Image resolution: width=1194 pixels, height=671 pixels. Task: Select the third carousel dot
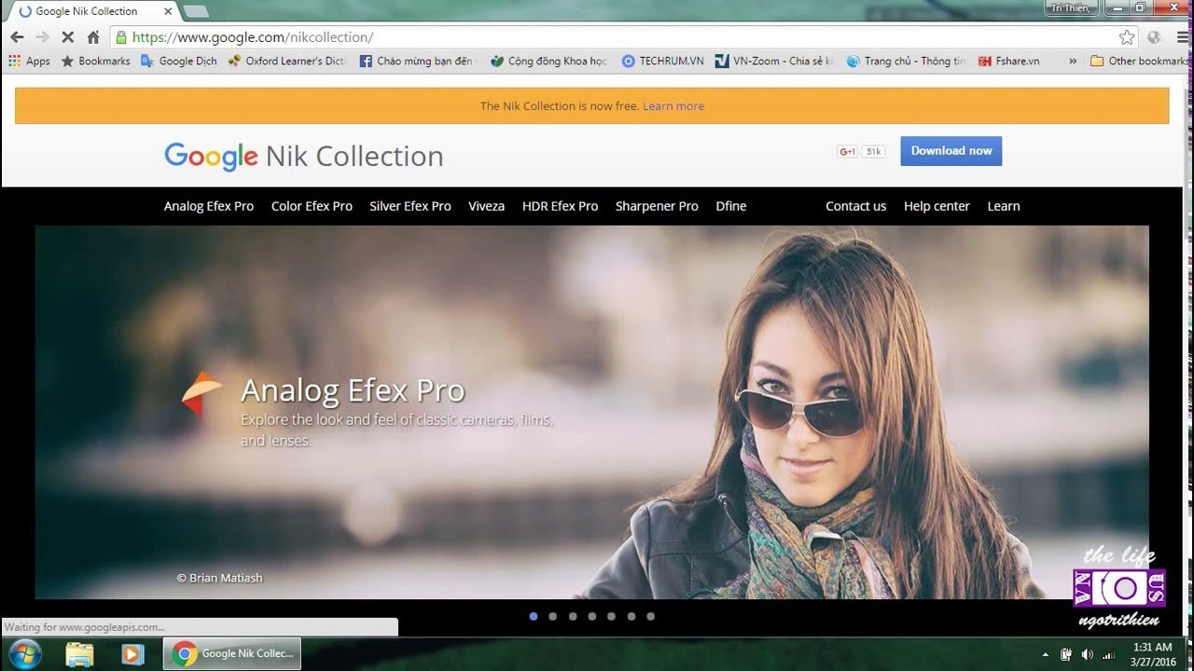pos(573,616)
